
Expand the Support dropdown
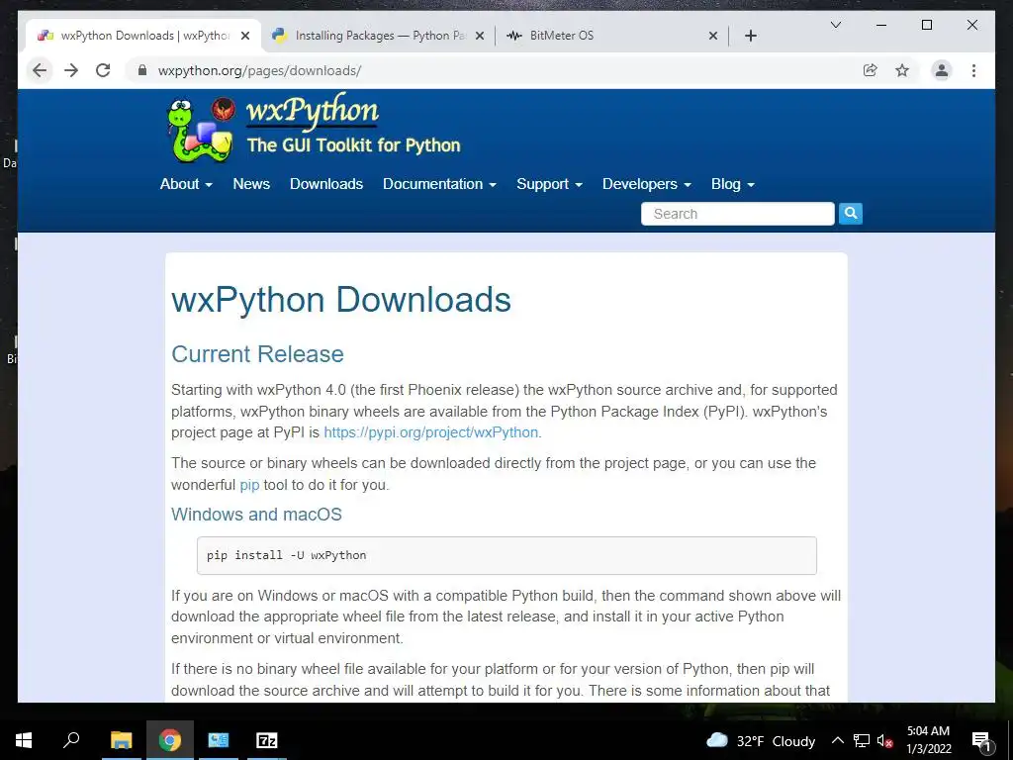[549, 184]
